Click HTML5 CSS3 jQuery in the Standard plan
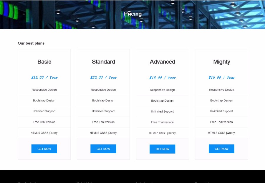265x183 pixels. tap(103, 133)
